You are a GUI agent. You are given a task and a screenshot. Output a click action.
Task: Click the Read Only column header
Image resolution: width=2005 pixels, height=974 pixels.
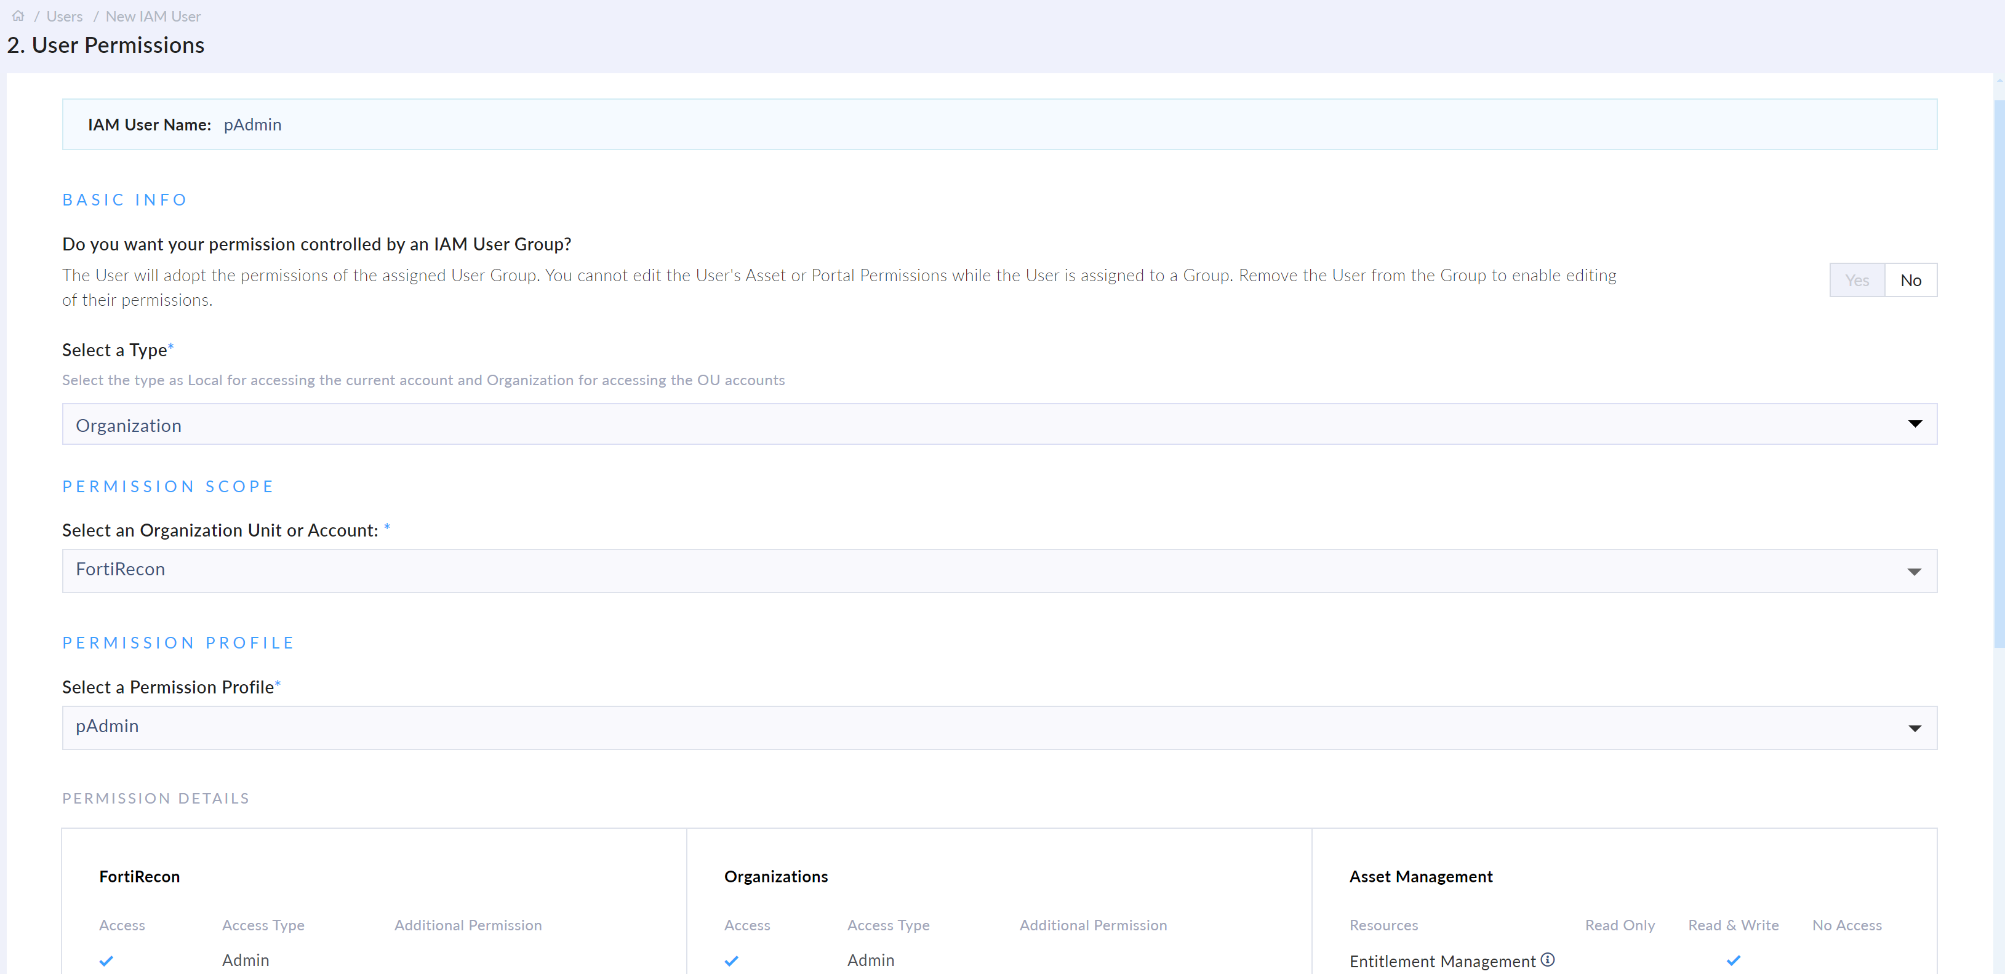(1619, 925)
